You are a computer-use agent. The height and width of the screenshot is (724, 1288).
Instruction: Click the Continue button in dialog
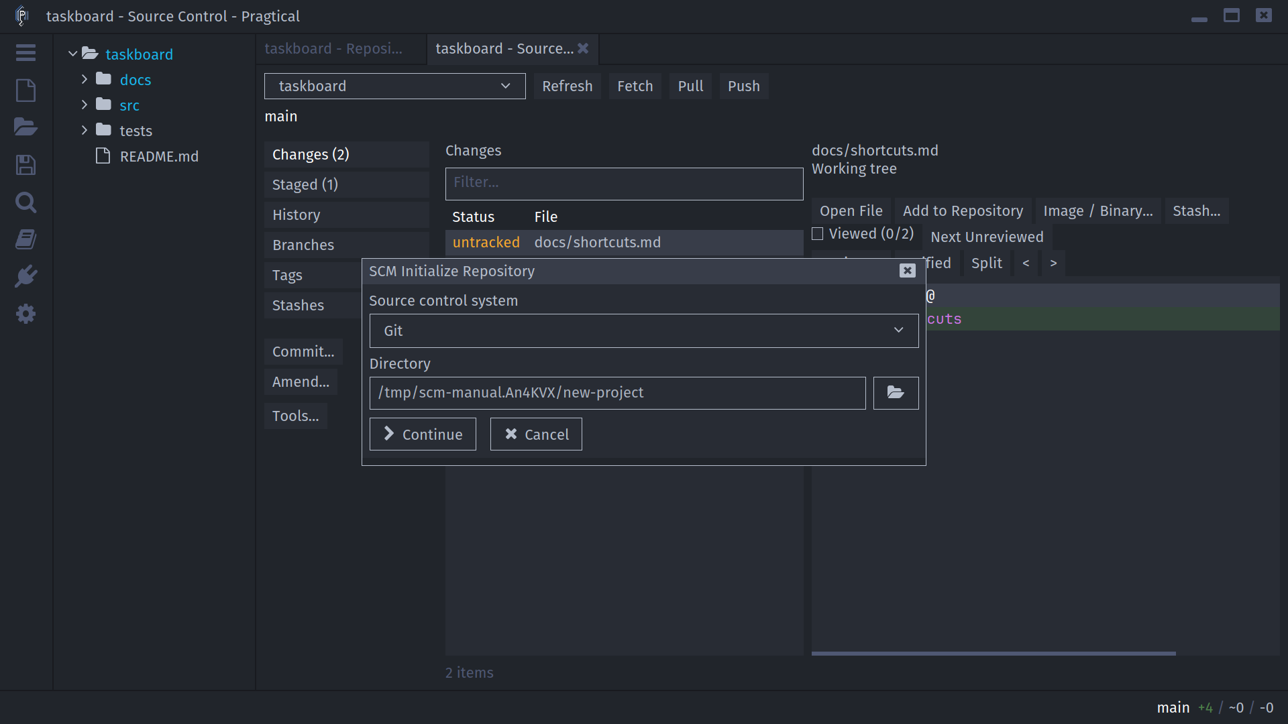[423, 434]
